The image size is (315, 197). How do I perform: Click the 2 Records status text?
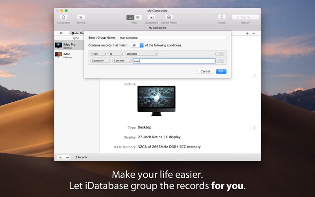pyautogui.click(x=82, y=157)
